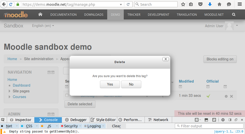The width and height of the screenshot is (245, 134).
Task: Open devtools settings gear
Action: (223, 120)
